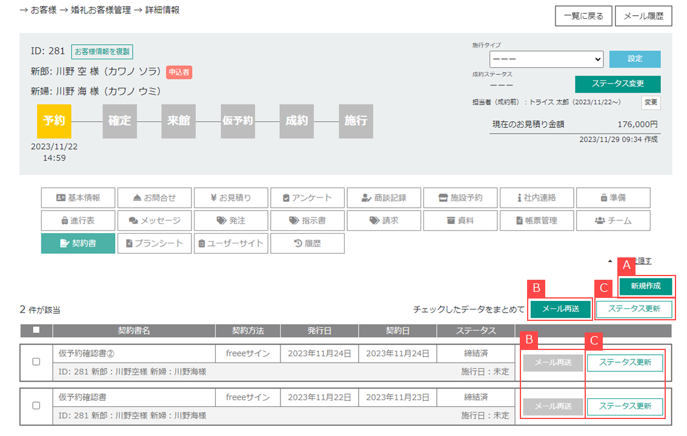687x436 pixels.
Task: Return to list via 一覧に戻る button
Action: click(583, 16)
